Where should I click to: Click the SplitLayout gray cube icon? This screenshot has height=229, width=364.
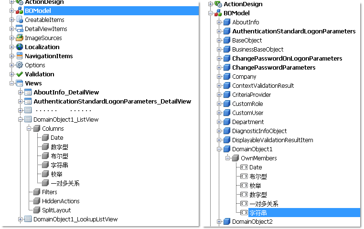[37, 210]
